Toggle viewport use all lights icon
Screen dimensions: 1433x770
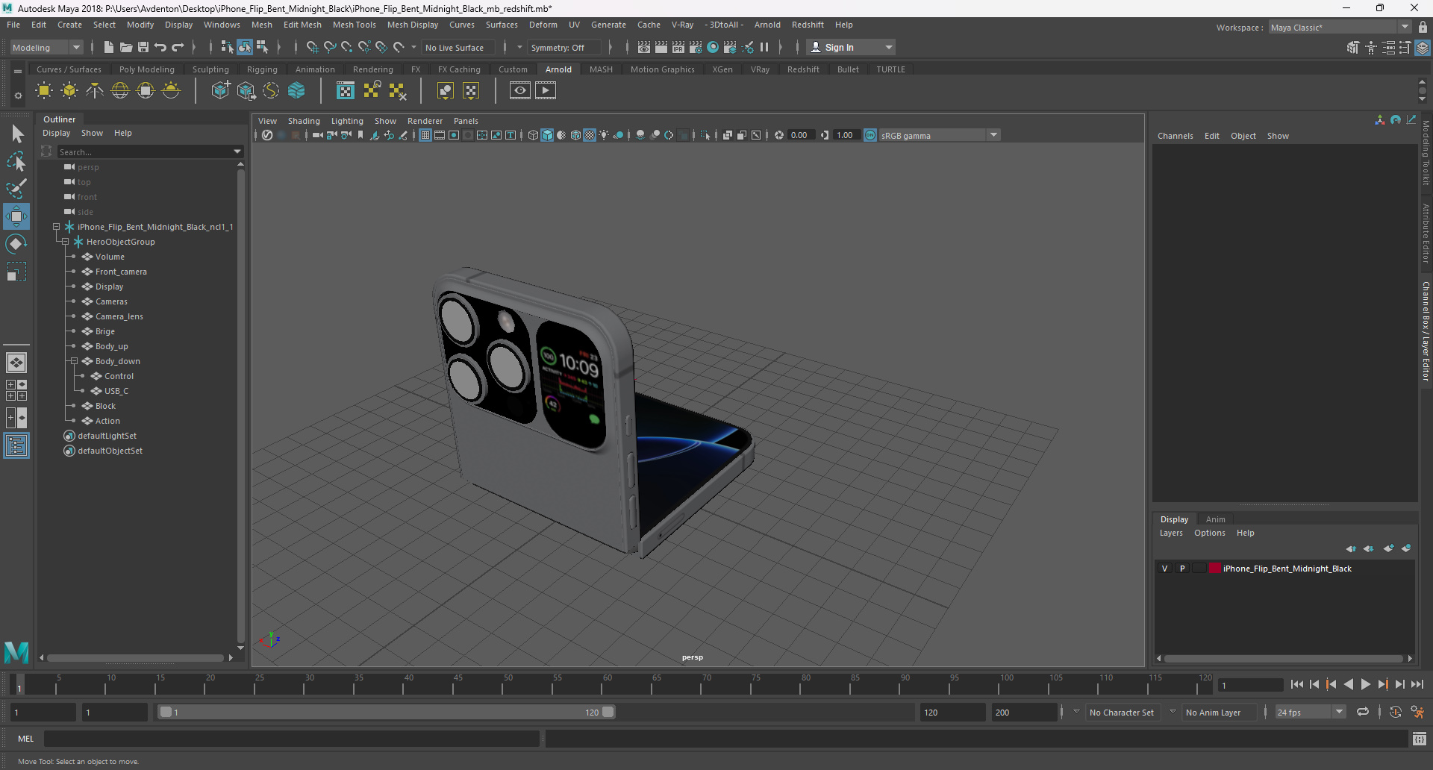(604, 135)
